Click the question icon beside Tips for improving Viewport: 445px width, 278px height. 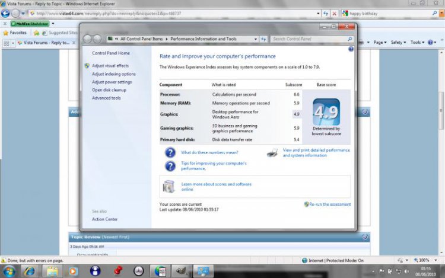point(170,166)
